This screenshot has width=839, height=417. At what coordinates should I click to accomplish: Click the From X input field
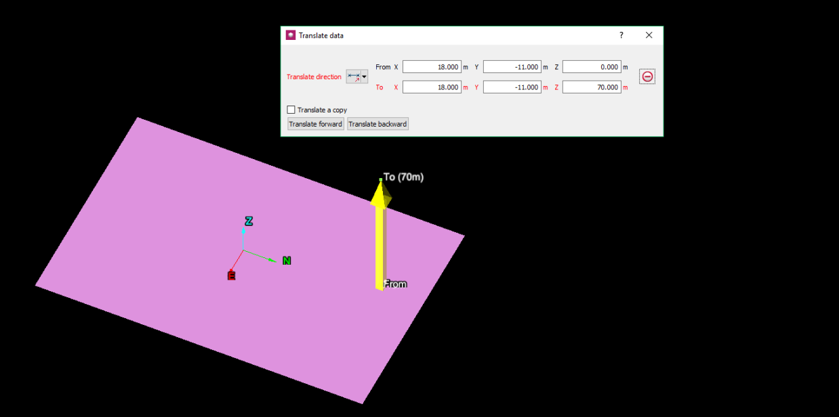click(432, 67)
